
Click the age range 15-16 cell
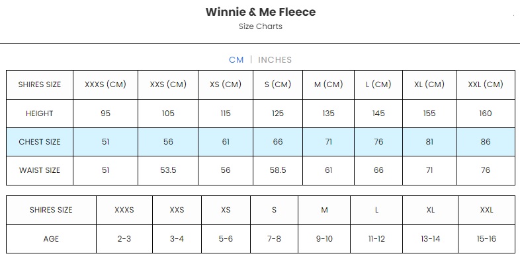pyautogui.click(x=486, y=239)
